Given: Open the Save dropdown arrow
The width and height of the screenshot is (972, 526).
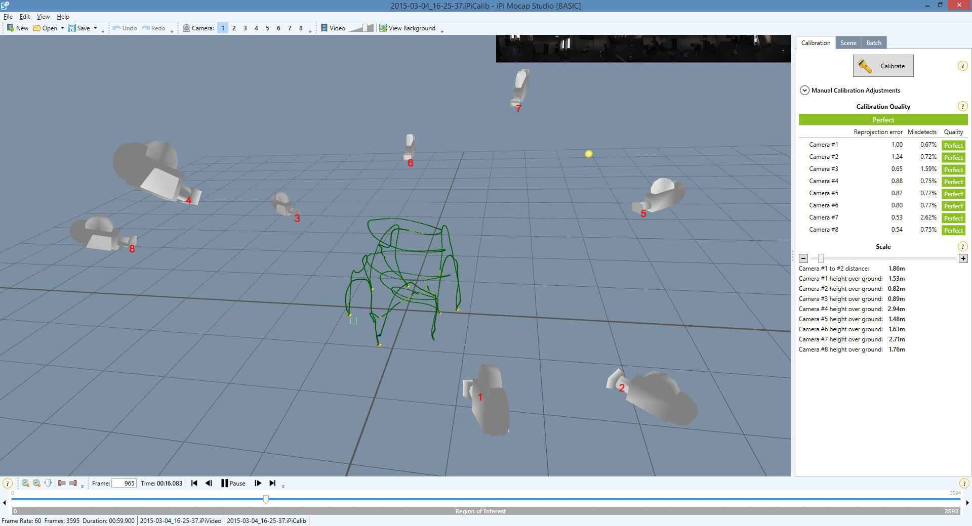Looking at the screenshot, I should point(95,28).
